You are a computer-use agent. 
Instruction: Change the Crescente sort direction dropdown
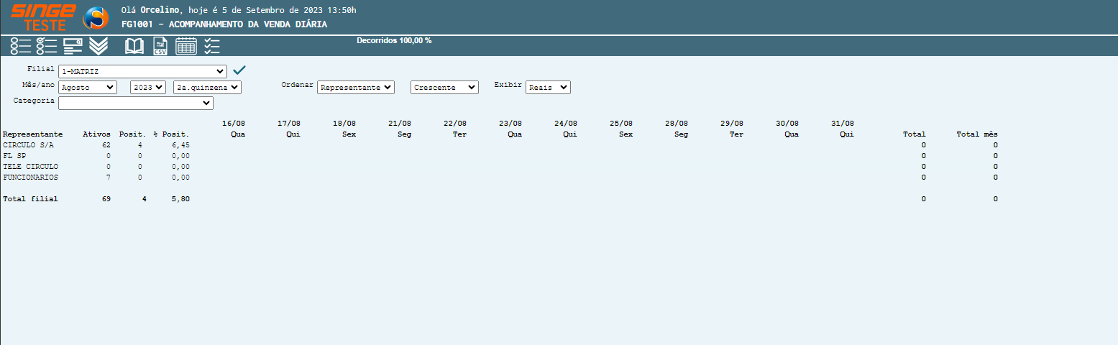(x=444, y=87)
